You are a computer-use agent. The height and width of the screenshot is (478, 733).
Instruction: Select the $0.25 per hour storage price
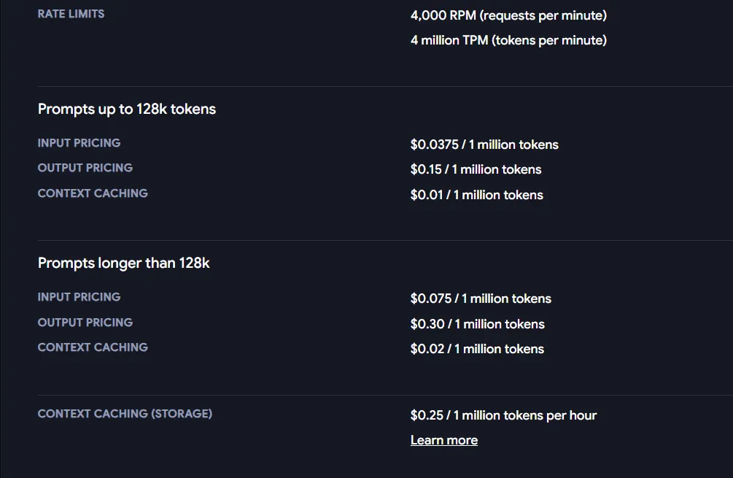tap(503, 415)
